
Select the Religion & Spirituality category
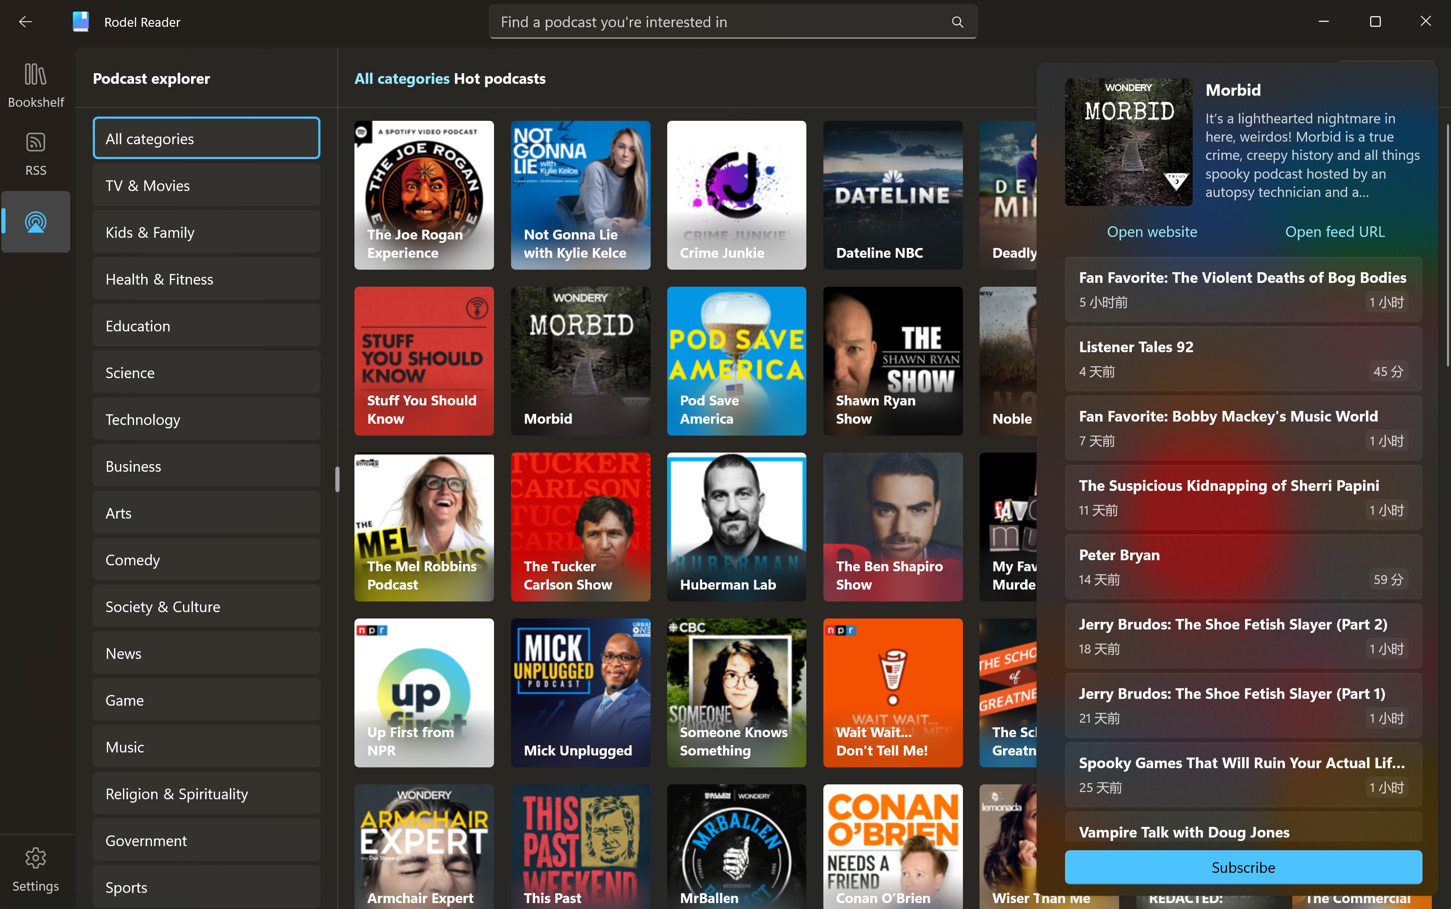206,794
